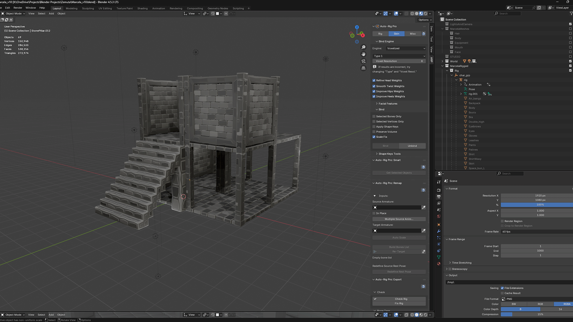
Task: Toggle visibility of the Body collection
Action: tap(570, 38)
